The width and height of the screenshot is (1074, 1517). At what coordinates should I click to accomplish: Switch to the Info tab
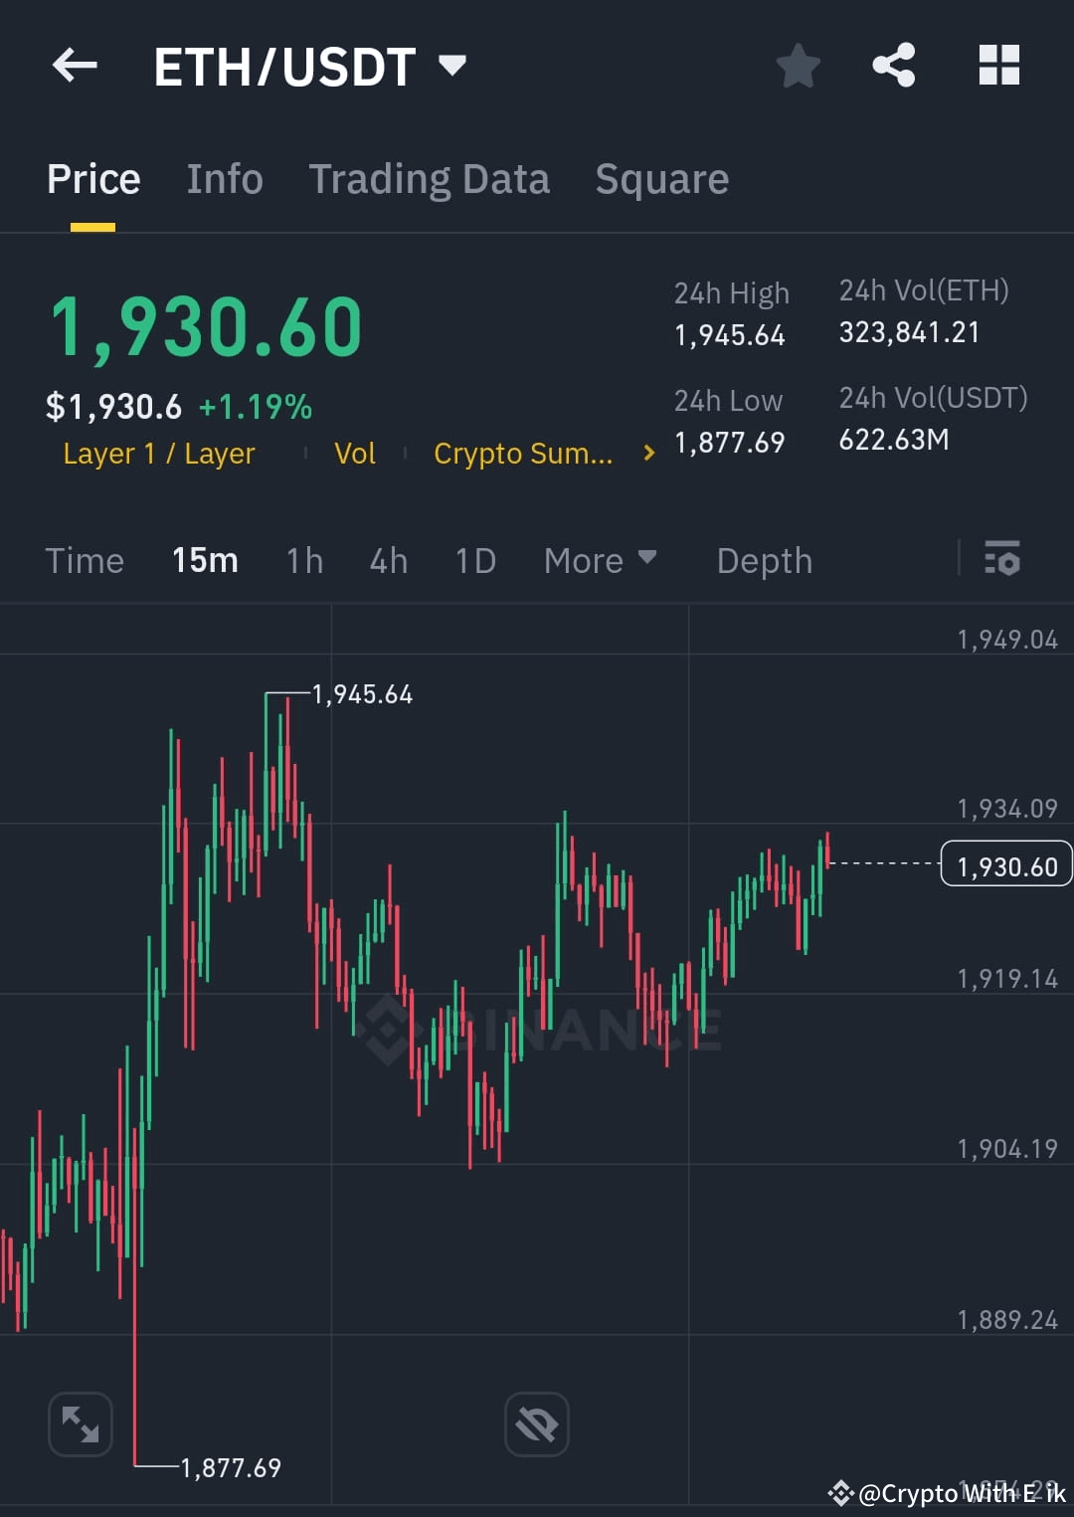click(x=224, y=179)
